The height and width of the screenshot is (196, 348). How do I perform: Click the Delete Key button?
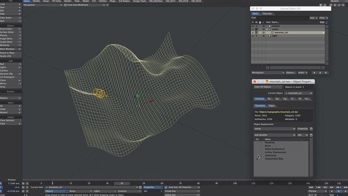tap(182, 195)
